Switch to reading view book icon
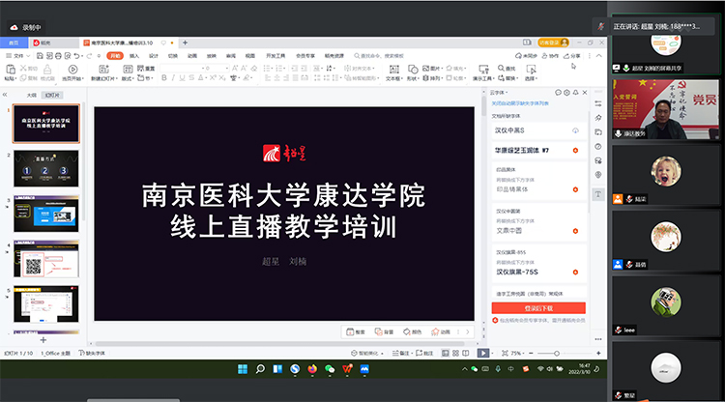 466,353
